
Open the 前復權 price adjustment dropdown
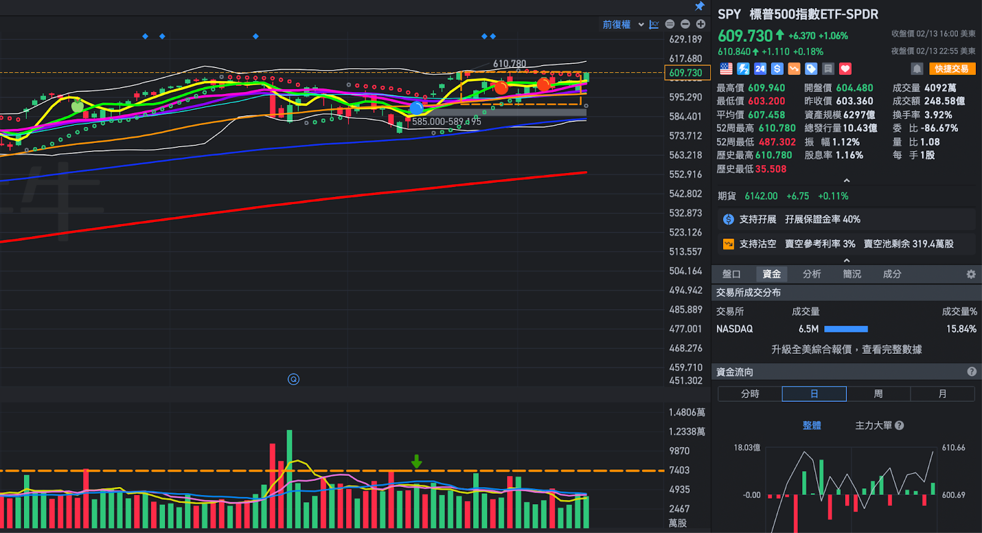tap(623, 25)
